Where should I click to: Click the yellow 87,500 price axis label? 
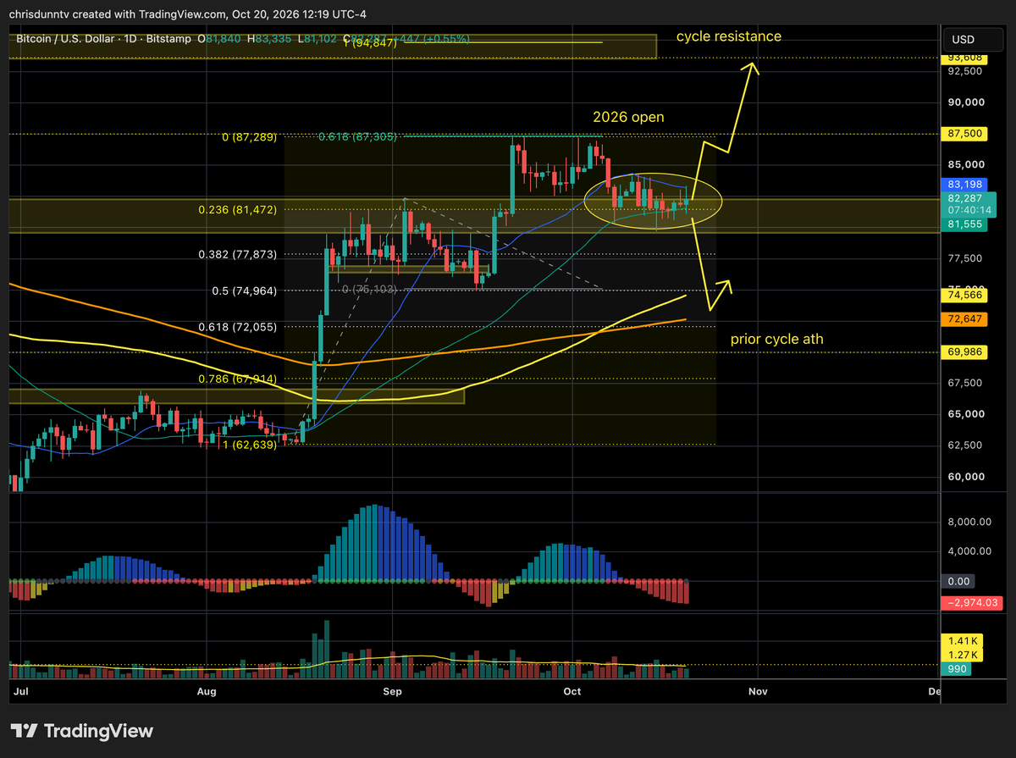[964, 134]
